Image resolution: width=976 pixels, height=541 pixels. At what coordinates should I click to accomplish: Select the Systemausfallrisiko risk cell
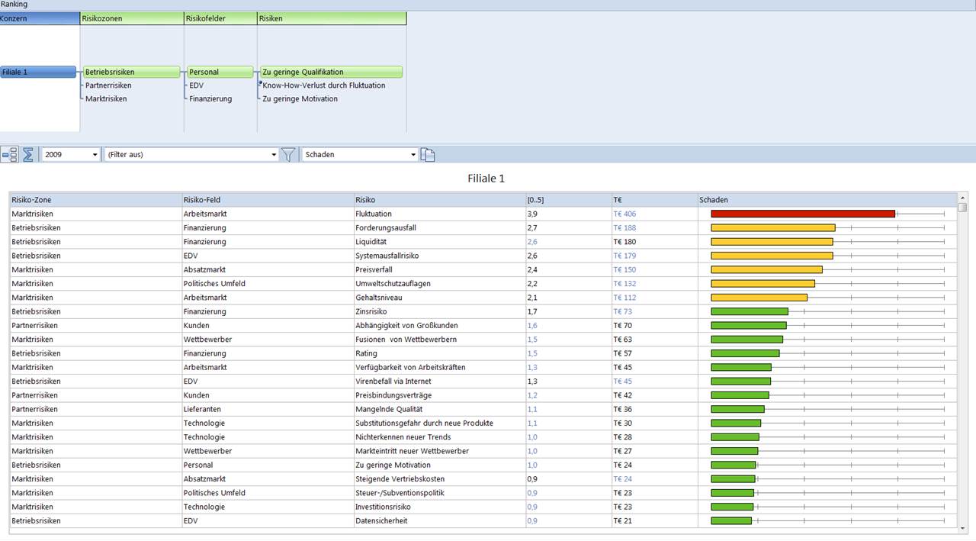(439, 256)
